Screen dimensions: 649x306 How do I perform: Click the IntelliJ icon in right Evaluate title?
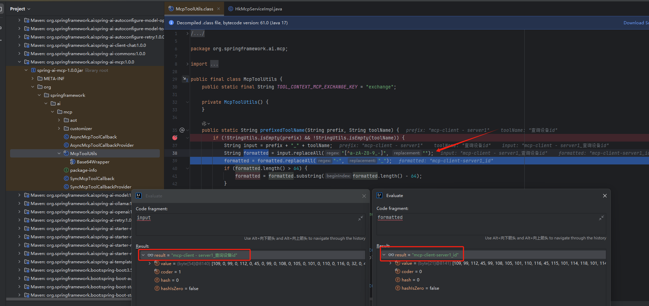pyautogui.click(x=379, y=196)
